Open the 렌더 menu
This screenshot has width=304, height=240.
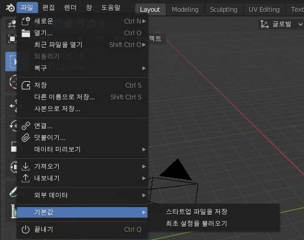(x=70, y=8)
